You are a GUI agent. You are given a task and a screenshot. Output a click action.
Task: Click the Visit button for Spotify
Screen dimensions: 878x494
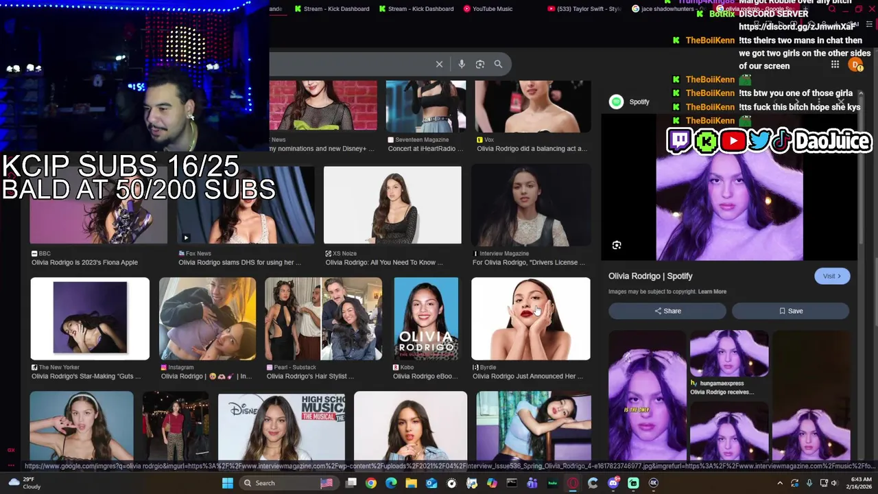832,276
